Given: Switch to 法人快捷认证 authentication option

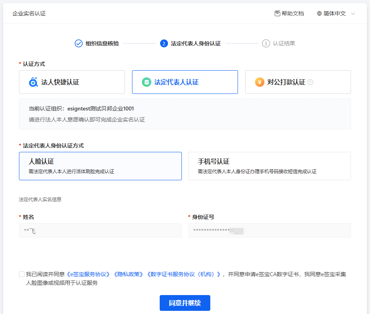Looking at the screenshot, I should pos(72,82).
